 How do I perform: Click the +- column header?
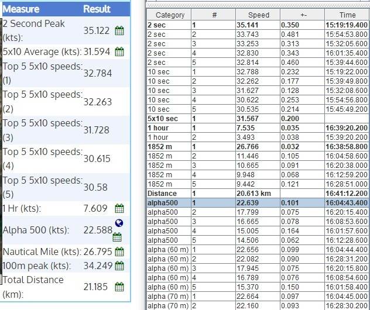(x=302, y=15)
